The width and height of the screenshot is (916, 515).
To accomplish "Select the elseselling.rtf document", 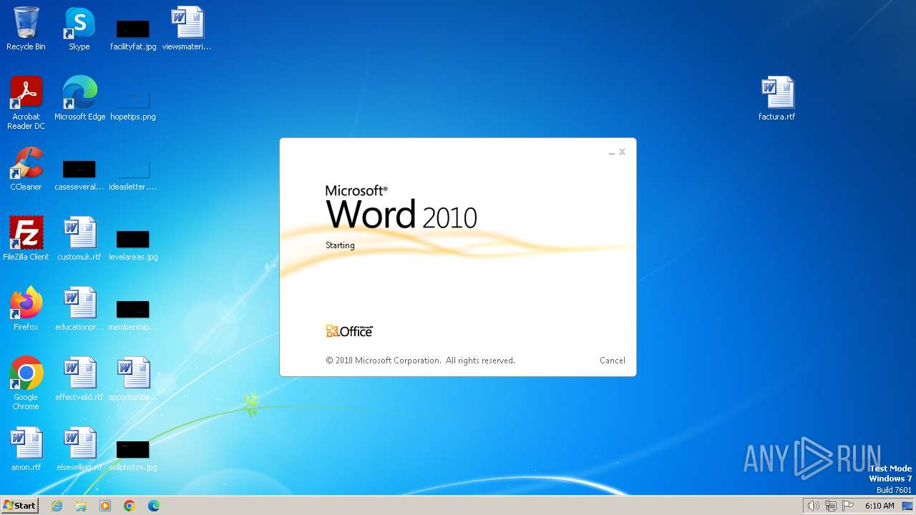I will 79,449.
